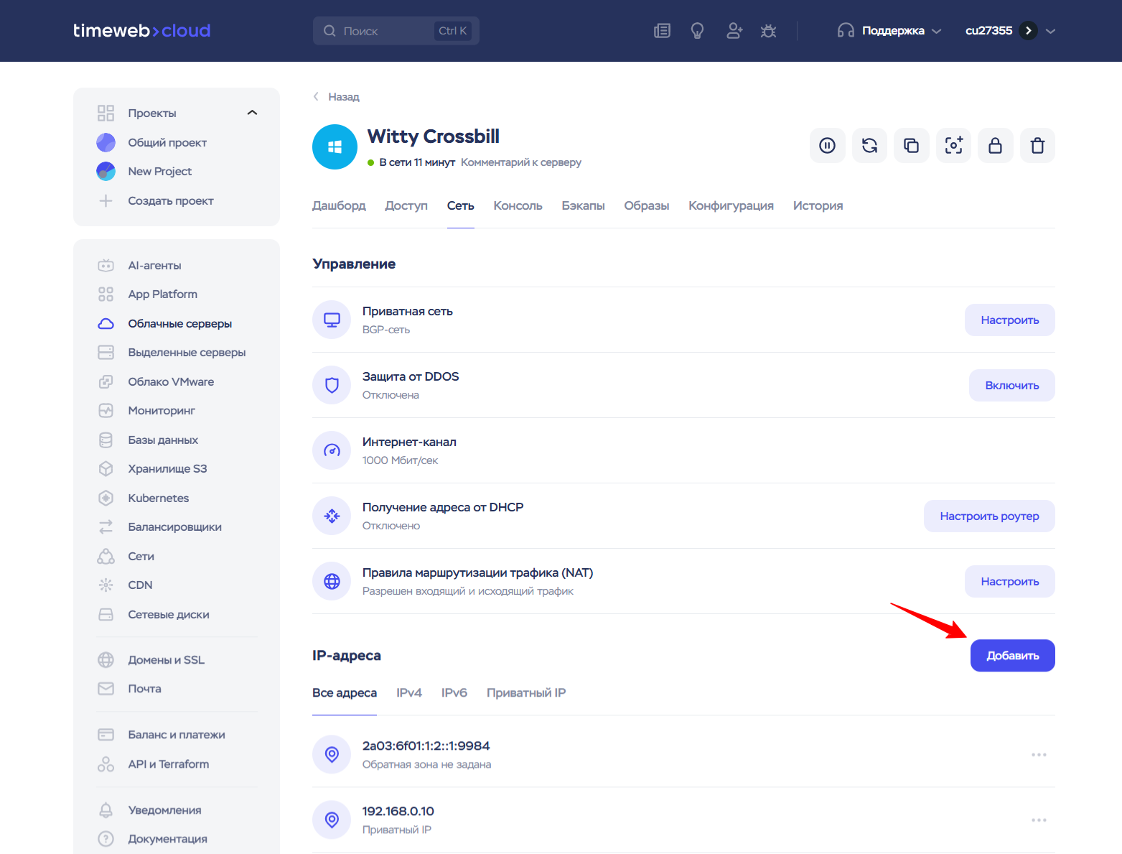1122x854 pixels.
Task: Click the reboot server icon
Action: [x=869, y=146]
